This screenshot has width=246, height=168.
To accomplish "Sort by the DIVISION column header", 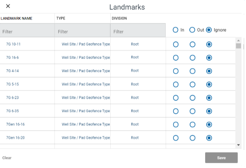I will tap(119, 18).
